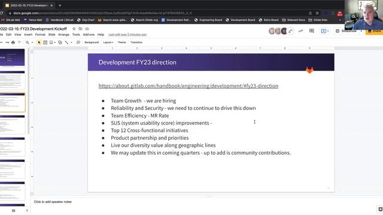Click the red extension icon in Chrome
383x215 pixels.
[x=339, y=14]
